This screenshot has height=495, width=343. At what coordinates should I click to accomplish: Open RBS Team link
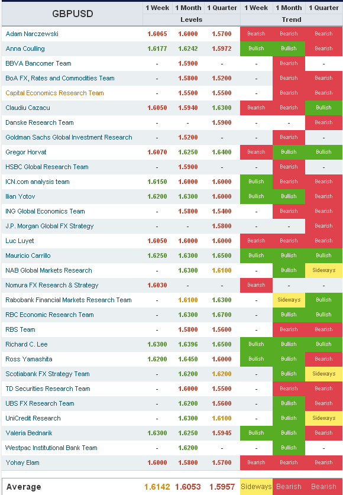coord(20,329)
